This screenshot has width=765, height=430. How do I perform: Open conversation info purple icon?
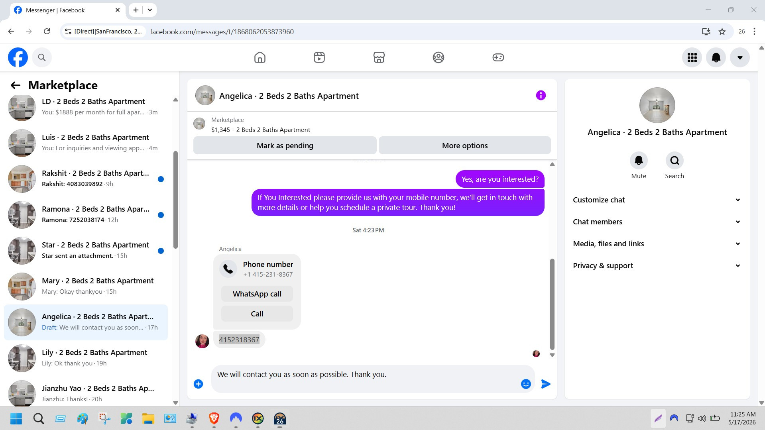541,95
